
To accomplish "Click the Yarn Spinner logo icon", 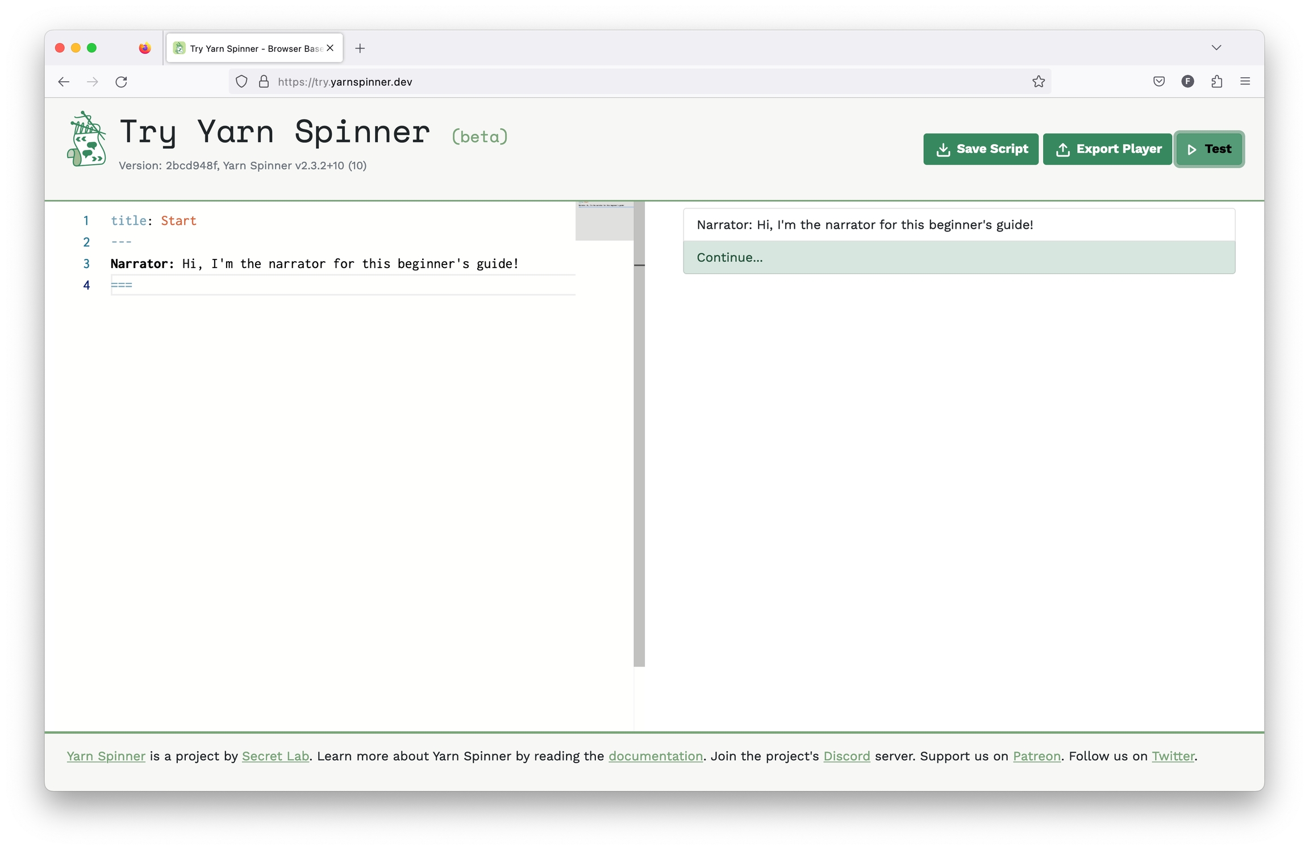I will [87, 139].
